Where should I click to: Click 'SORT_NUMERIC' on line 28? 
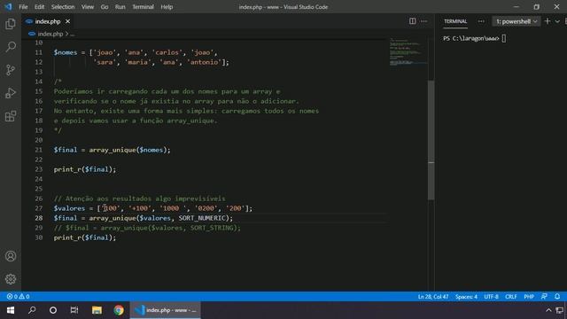click(202, 218)
